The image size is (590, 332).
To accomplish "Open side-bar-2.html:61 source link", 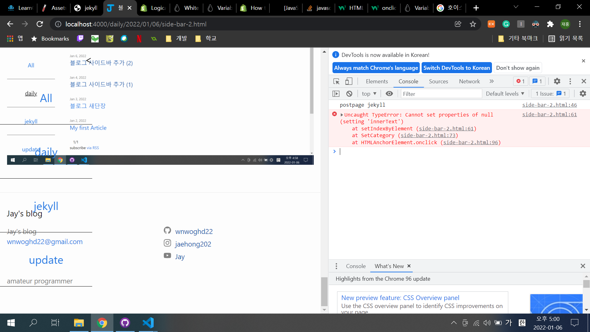I will click(549, 114).
